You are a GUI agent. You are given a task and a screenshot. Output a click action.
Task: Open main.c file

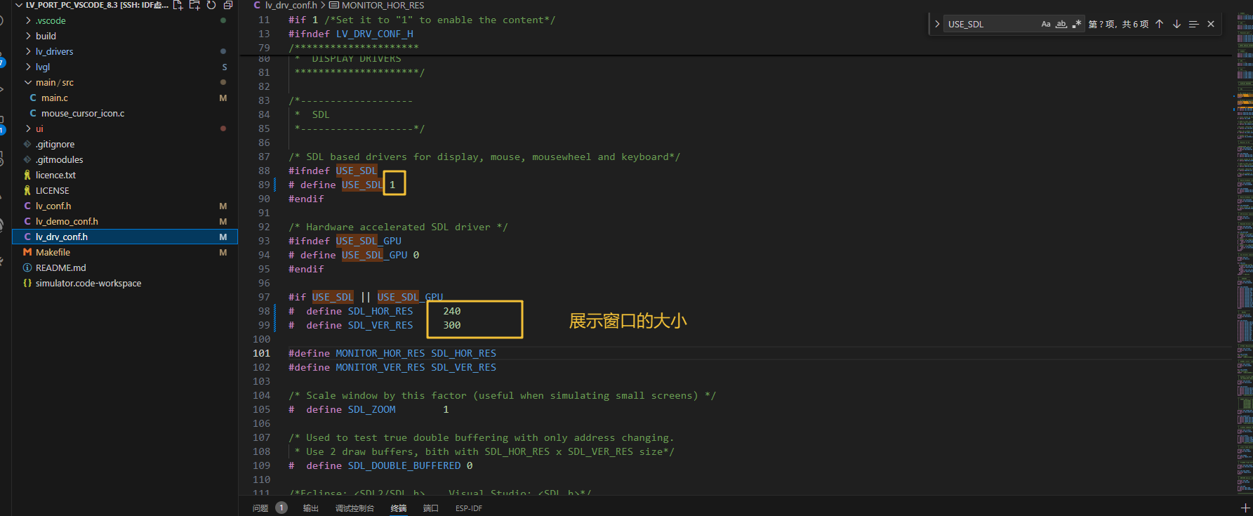click(125, 98)
